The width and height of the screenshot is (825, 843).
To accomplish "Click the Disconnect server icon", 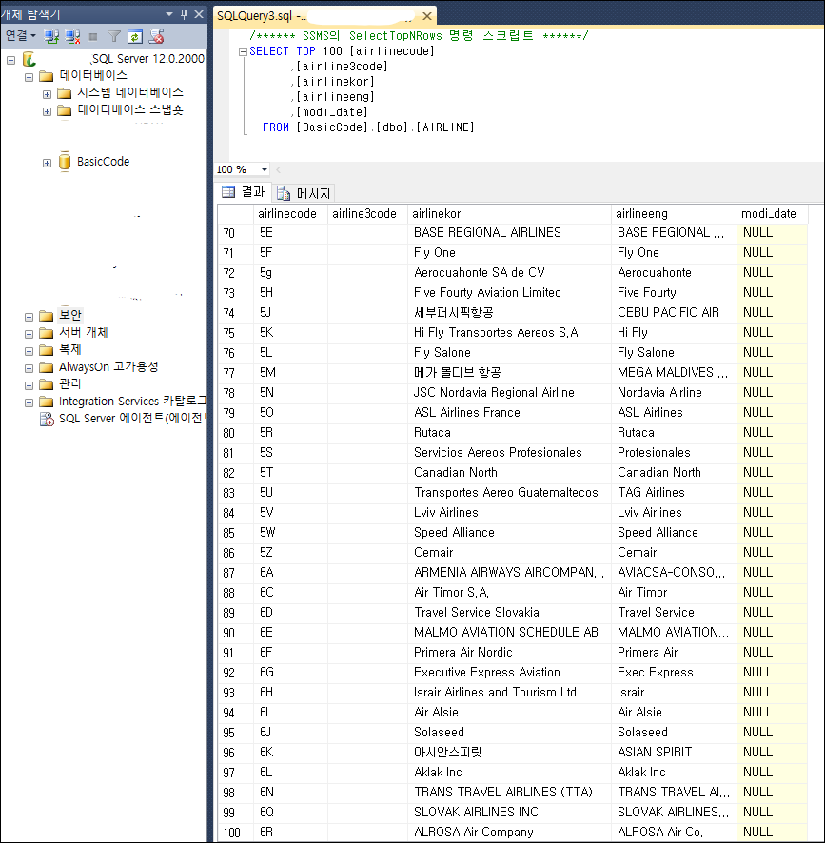I will coord(72,36).
